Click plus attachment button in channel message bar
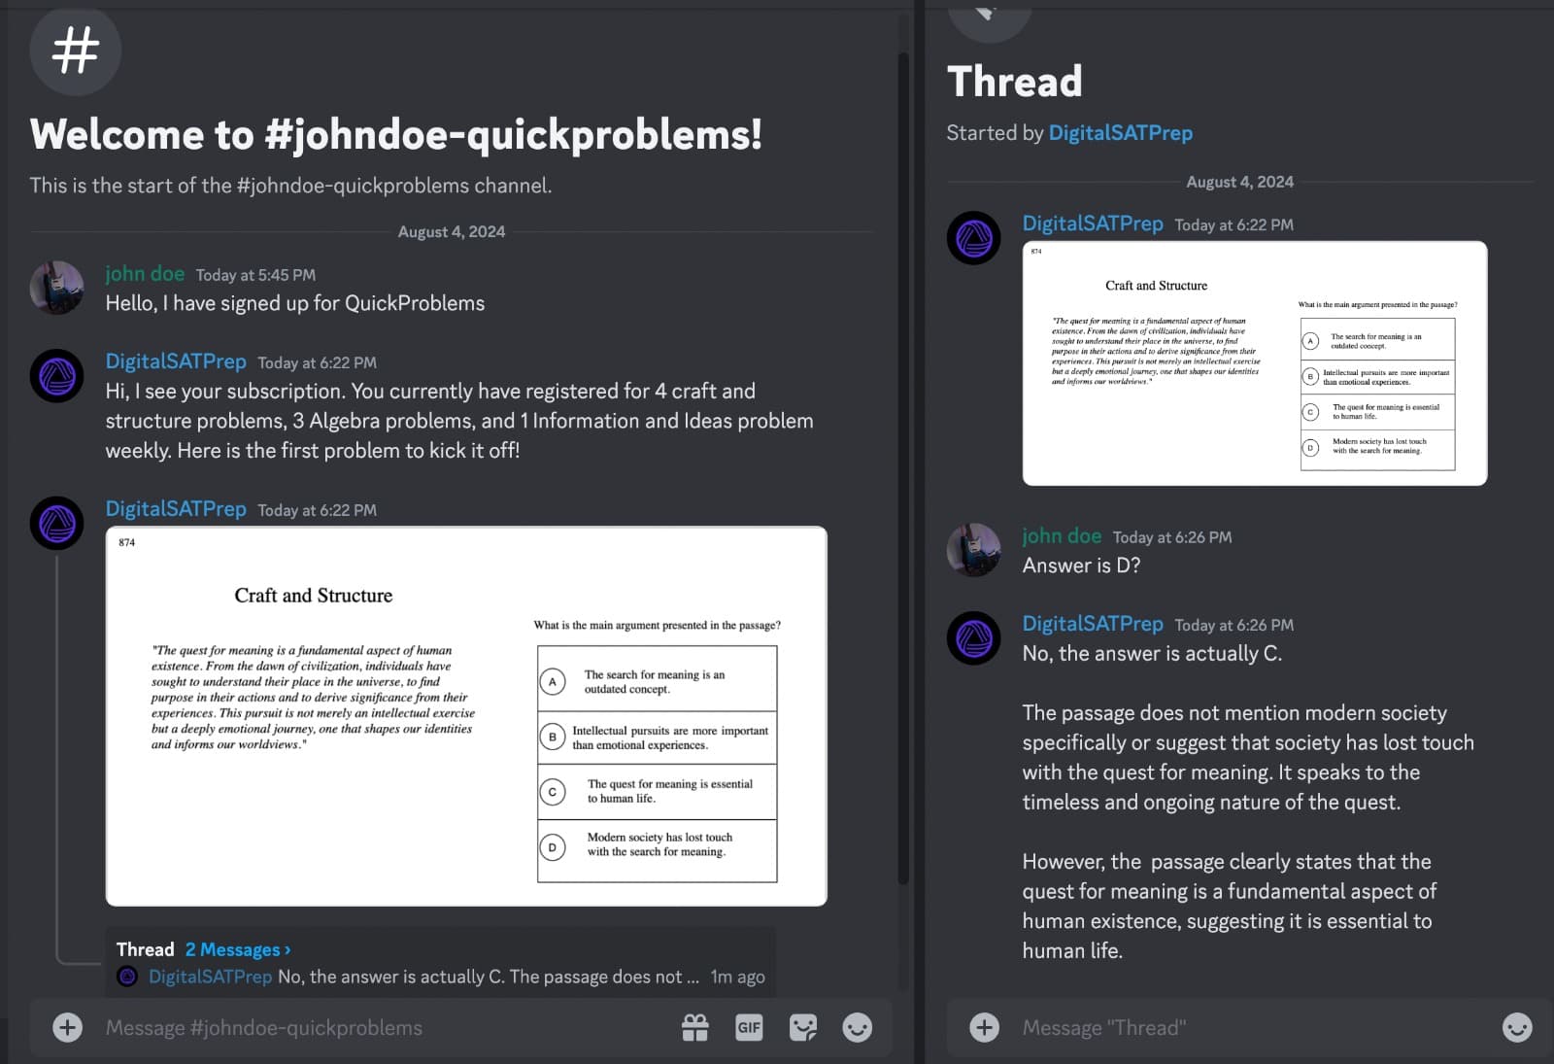Viewport: 1554px width, 1064px height. pyautogui.click(x=67, y=1027)
